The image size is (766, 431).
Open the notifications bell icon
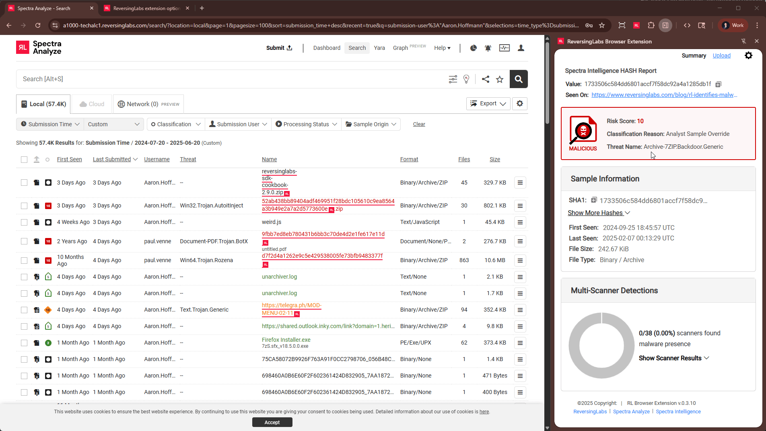[x=488, y=48]
